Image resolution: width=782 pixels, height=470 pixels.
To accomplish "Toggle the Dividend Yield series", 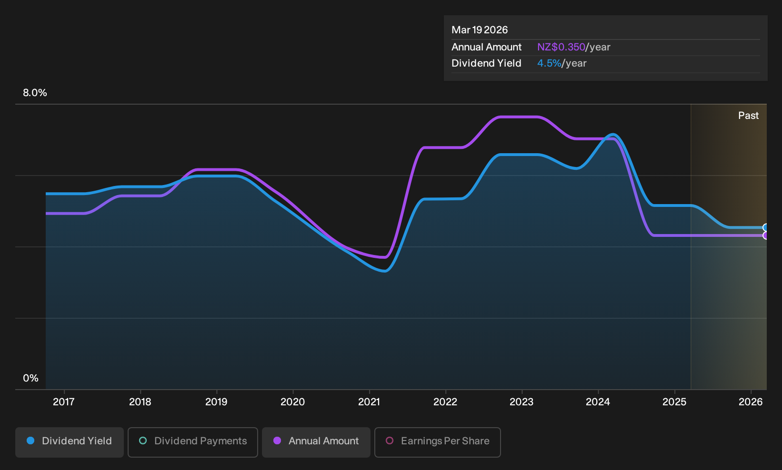I will pyautogui.click(x=70, y=442).
